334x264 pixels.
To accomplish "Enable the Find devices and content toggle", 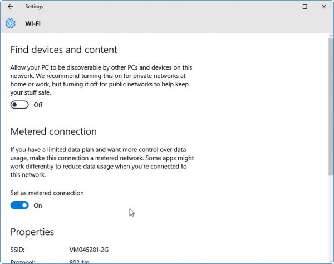I will (19, 105).
